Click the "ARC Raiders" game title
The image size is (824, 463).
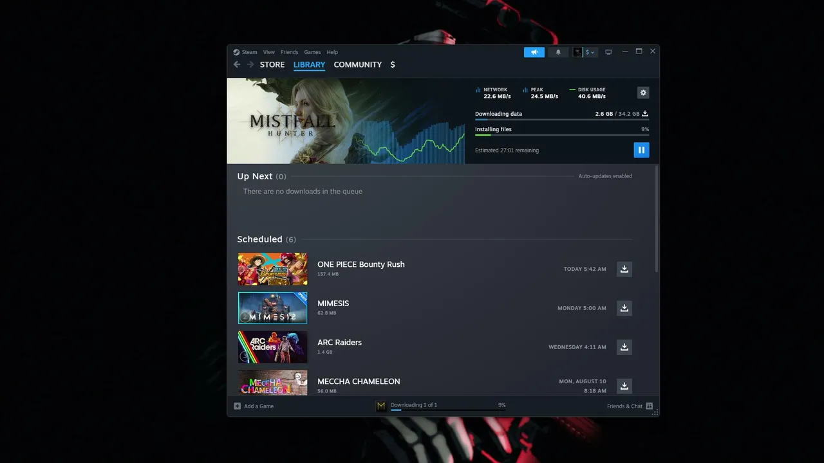click(340, 342)
